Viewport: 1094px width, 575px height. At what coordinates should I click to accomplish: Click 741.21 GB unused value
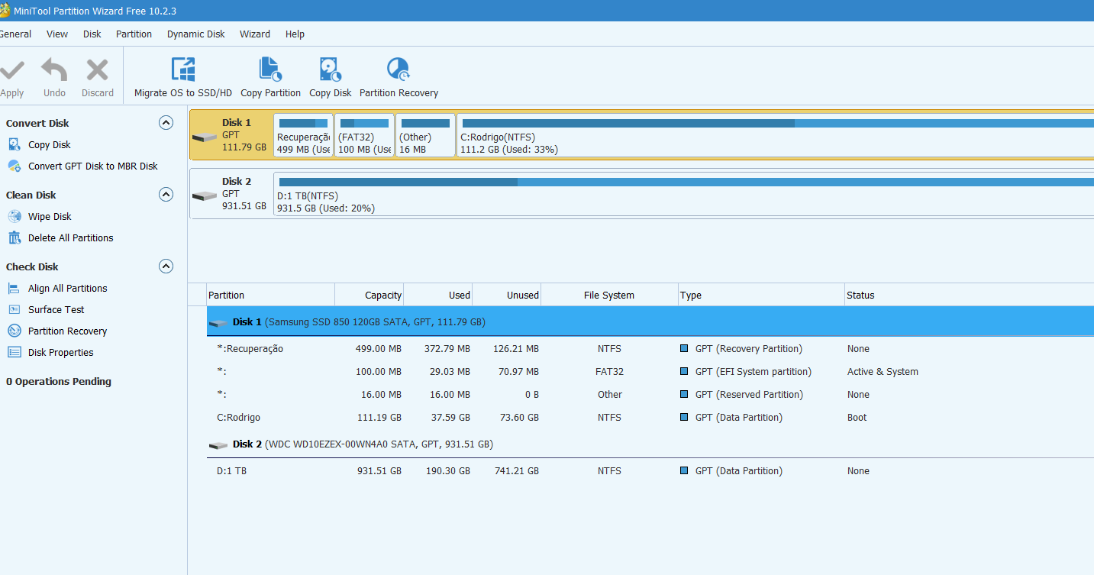coord(517,471)
